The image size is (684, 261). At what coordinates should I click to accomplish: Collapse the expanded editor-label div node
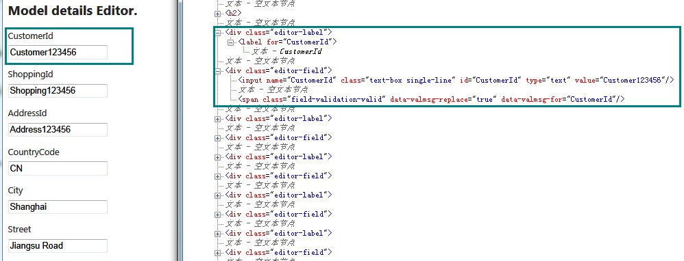(217, 33)
